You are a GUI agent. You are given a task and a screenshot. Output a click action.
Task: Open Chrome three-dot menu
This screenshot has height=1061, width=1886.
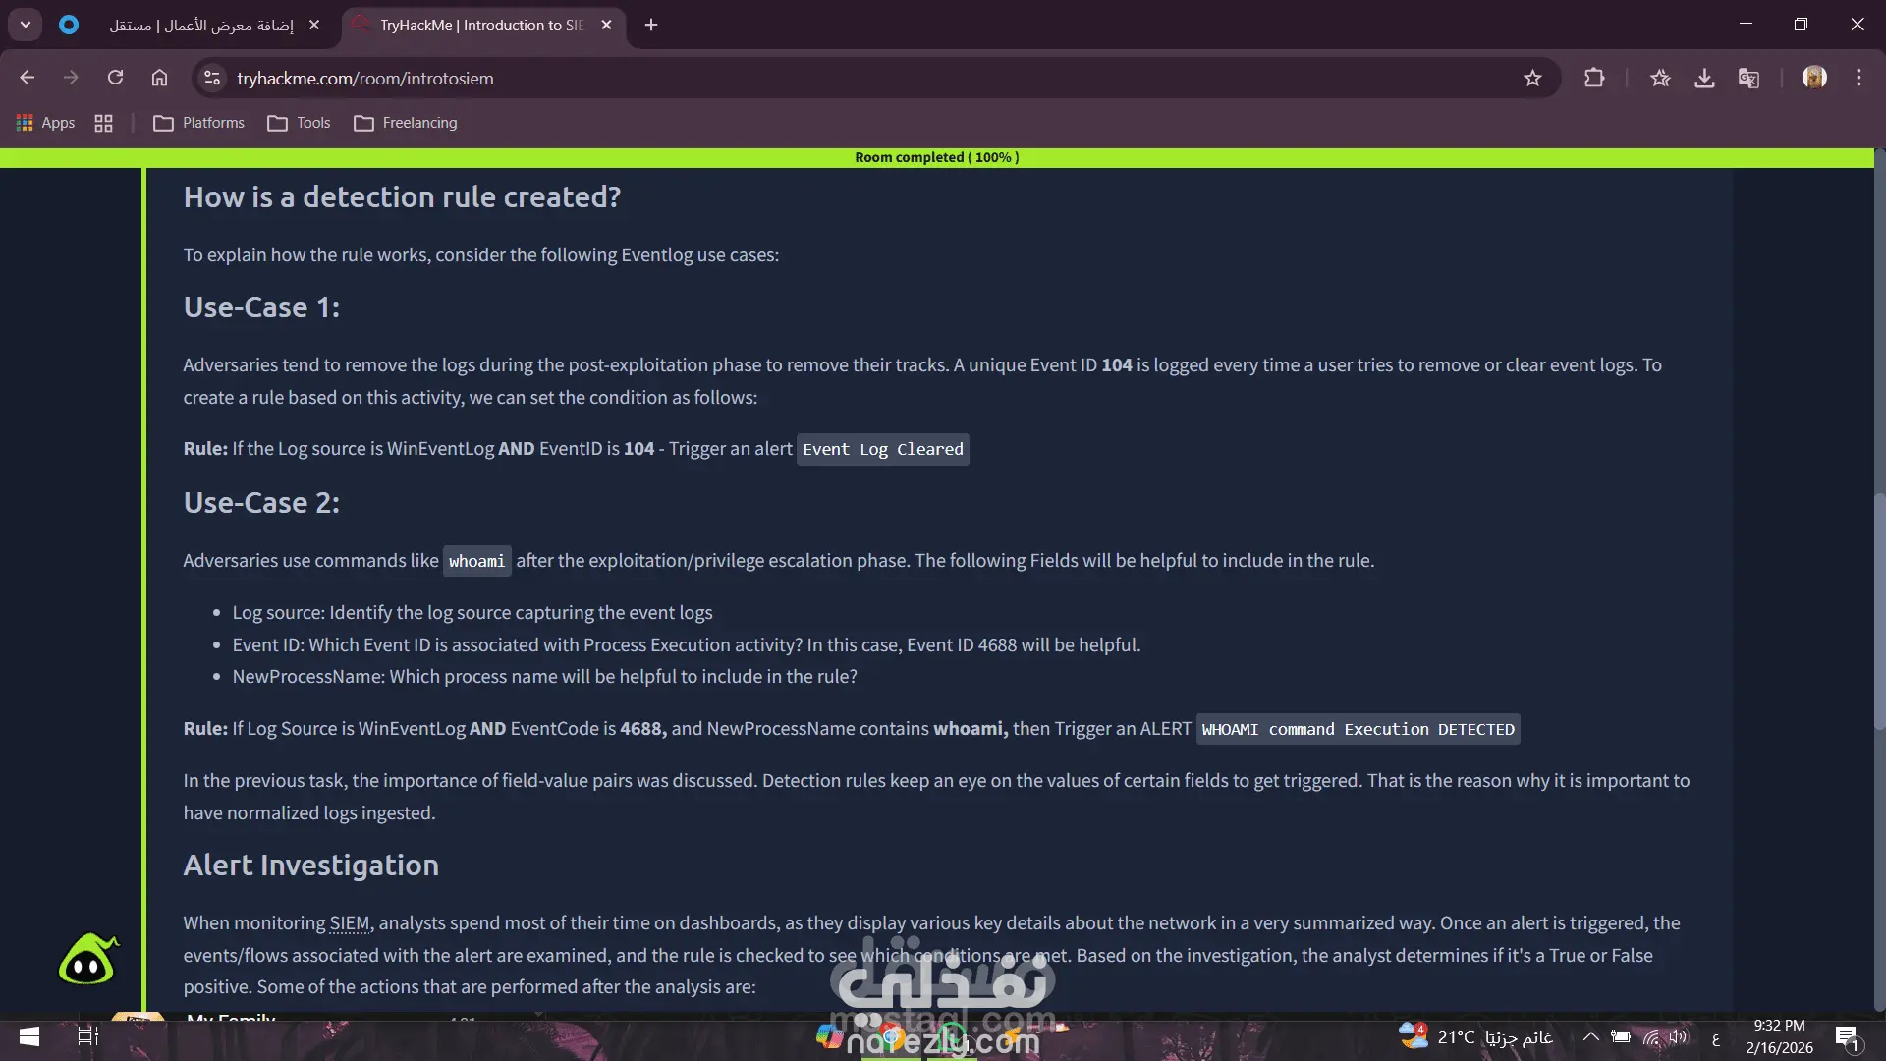click(x=1858, y=78)
